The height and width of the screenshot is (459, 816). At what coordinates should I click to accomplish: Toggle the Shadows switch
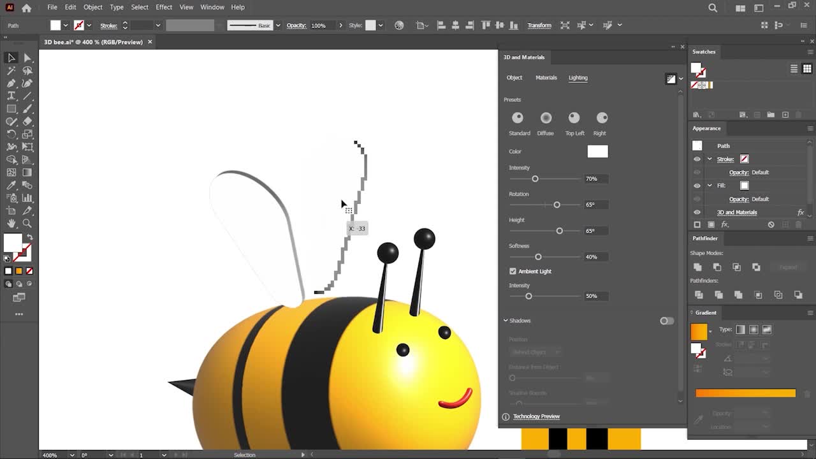pyautogui.click(x=666, y=321)
